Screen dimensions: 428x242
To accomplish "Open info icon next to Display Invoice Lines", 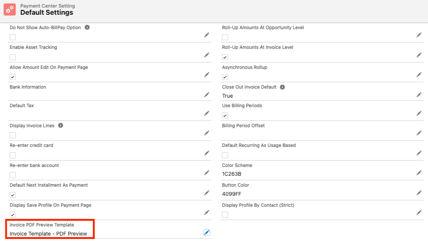I will [x=61, y=125].
